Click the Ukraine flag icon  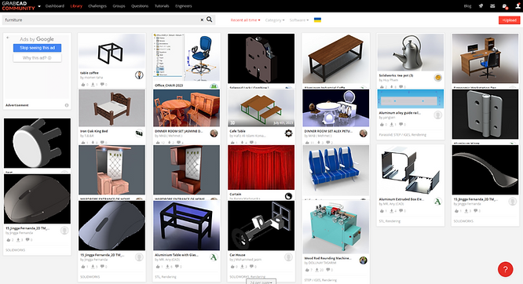pyautogui.click(x=317, y=20)
